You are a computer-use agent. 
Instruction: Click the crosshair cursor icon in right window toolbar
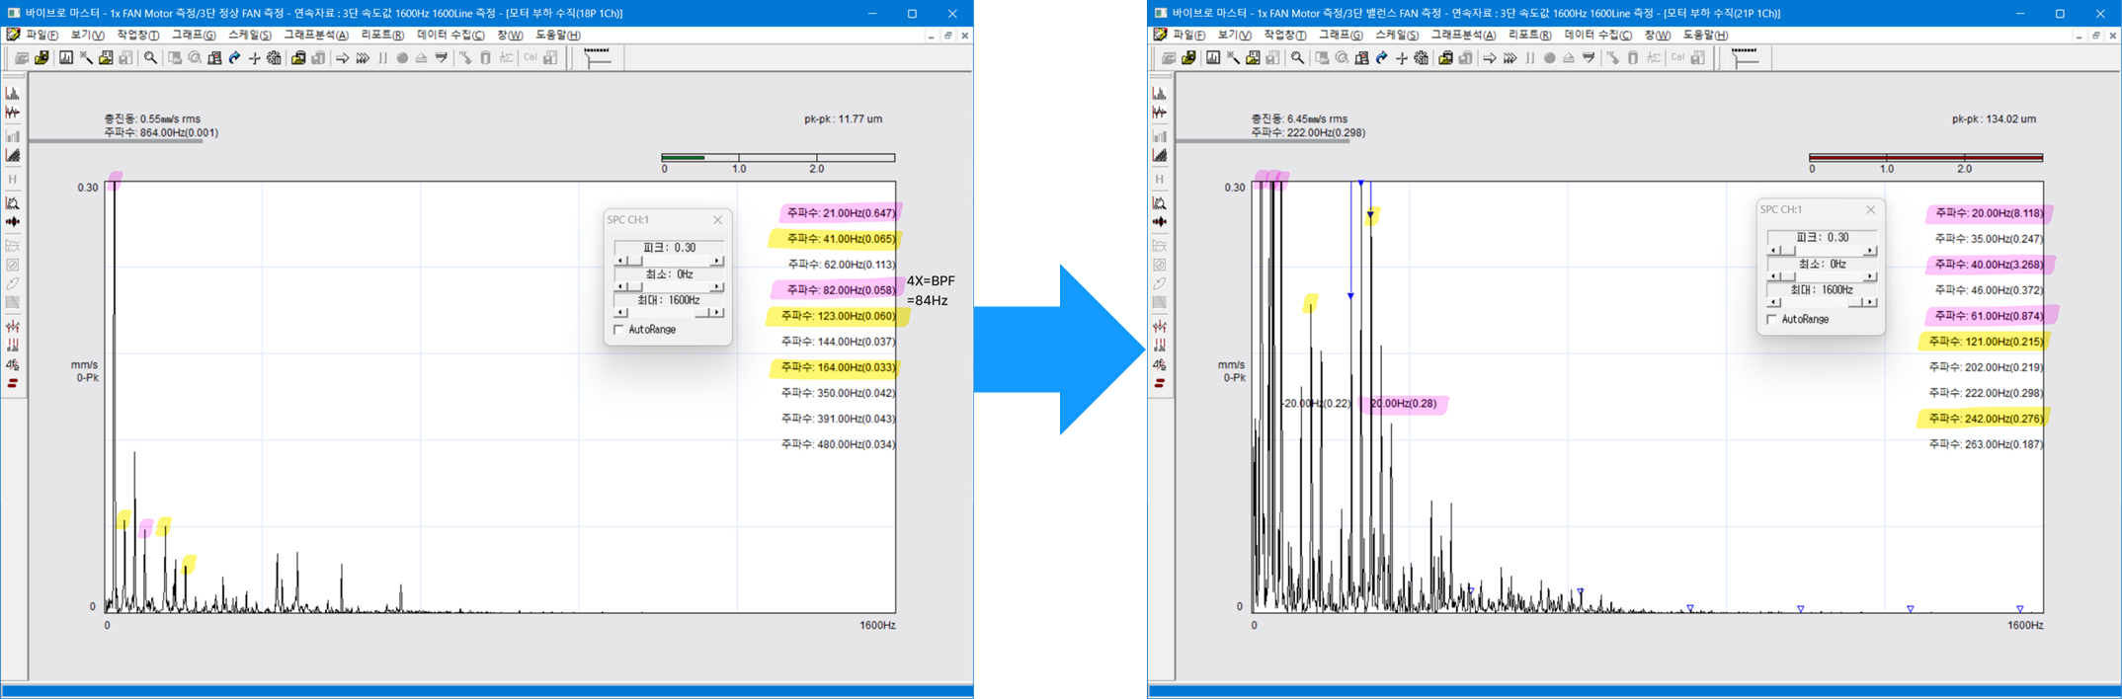pyautogui.click(x=1401, y=58)
